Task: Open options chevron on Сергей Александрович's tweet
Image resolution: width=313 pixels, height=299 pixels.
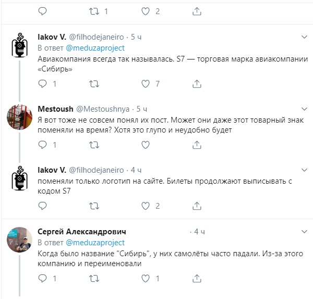Action: (305, 231)
